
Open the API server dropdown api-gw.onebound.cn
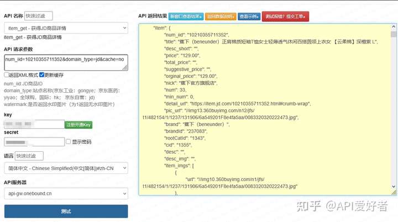[66, 194]
